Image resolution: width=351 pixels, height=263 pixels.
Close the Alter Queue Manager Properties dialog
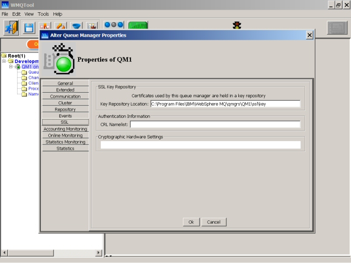(x=310, y=35)
